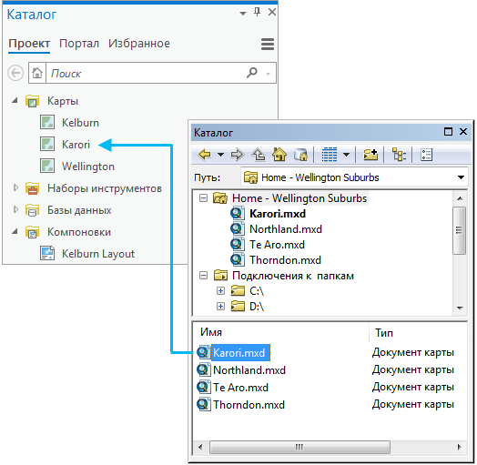Open the Catalog pane options dropdown arrow

[243, 14]
